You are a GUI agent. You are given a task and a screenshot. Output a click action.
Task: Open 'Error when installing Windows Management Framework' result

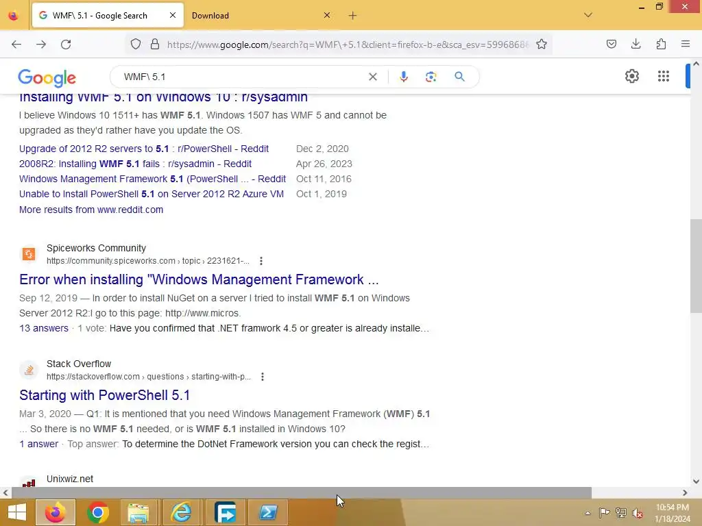click(199, 279)
